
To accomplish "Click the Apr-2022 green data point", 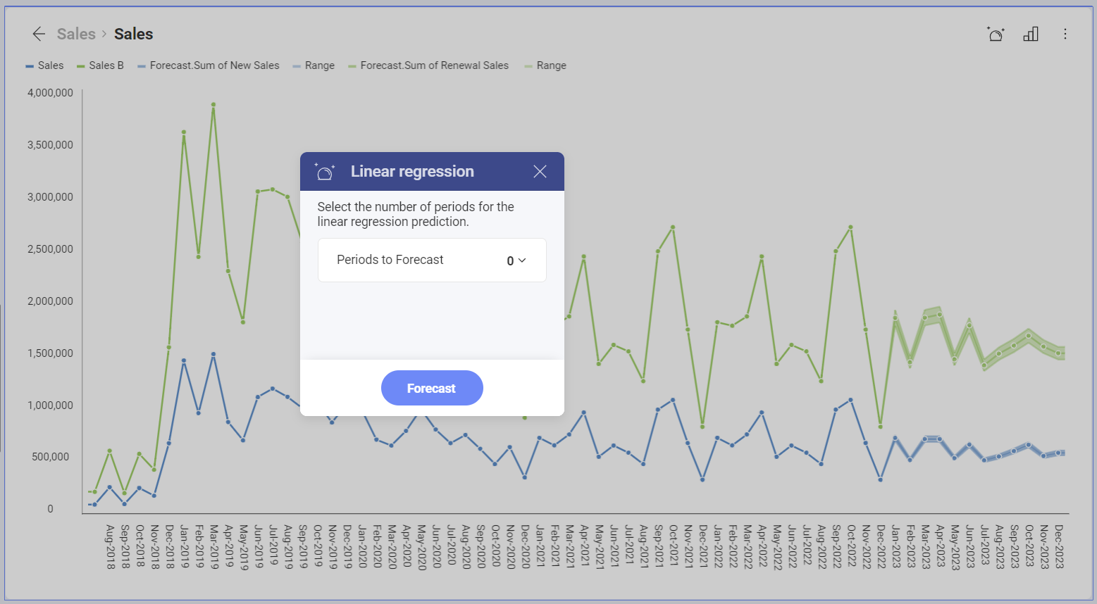I will point(762,256).
